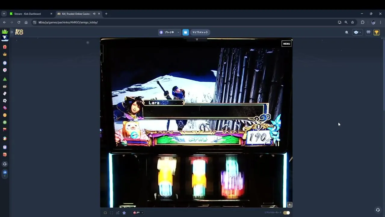The image size is (385, 217).
Task: Toggle the sidebar hamburger menu icon
Action: [12, 32]
